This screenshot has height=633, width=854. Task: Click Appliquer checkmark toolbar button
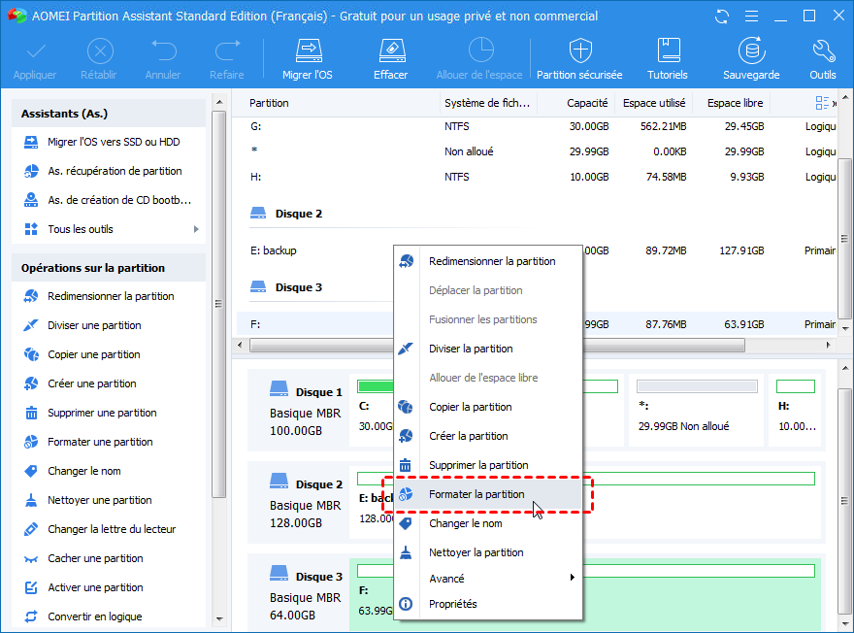pos(35,59)
